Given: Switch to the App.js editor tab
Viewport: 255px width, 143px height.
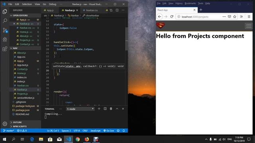Looking at the screenshot, I should (50, 10).
